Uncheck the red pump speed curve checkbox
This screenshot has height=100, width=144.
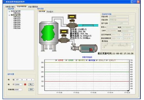pyautogui.click(x=56, y=60)
